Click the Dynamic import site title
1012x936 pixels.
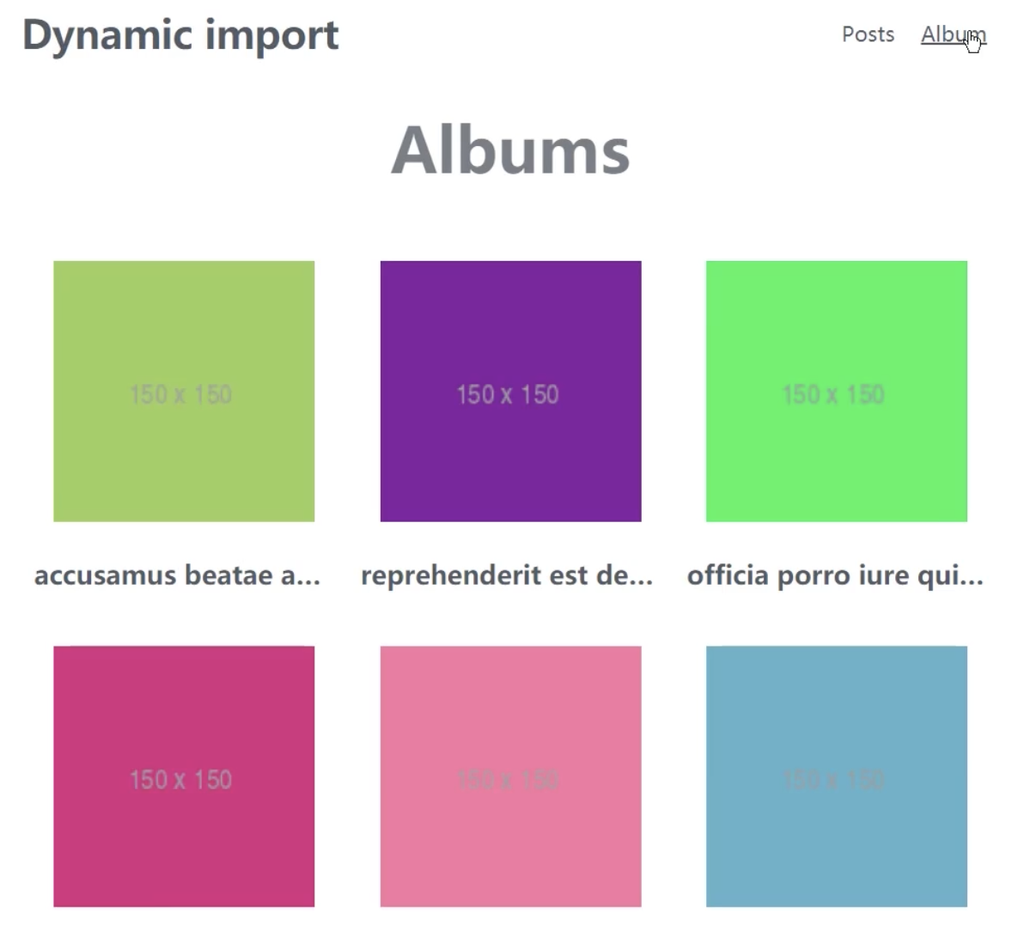click(180, 36)
